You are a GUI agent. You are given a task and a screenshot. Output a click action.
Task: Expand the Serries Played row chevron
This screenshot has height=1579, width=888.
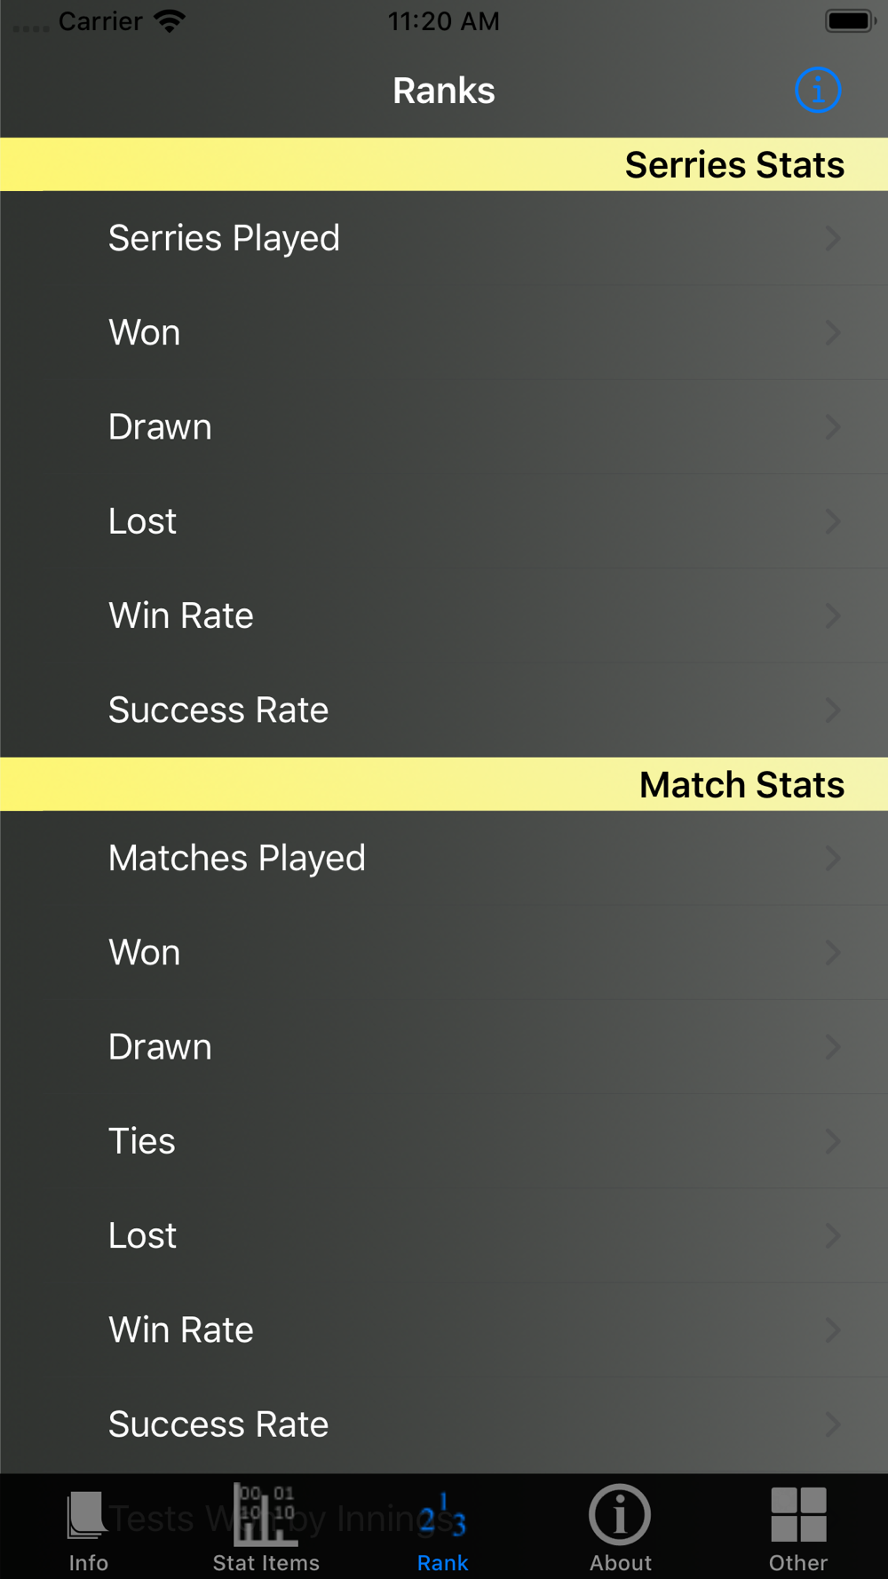(x=832, y=238)
